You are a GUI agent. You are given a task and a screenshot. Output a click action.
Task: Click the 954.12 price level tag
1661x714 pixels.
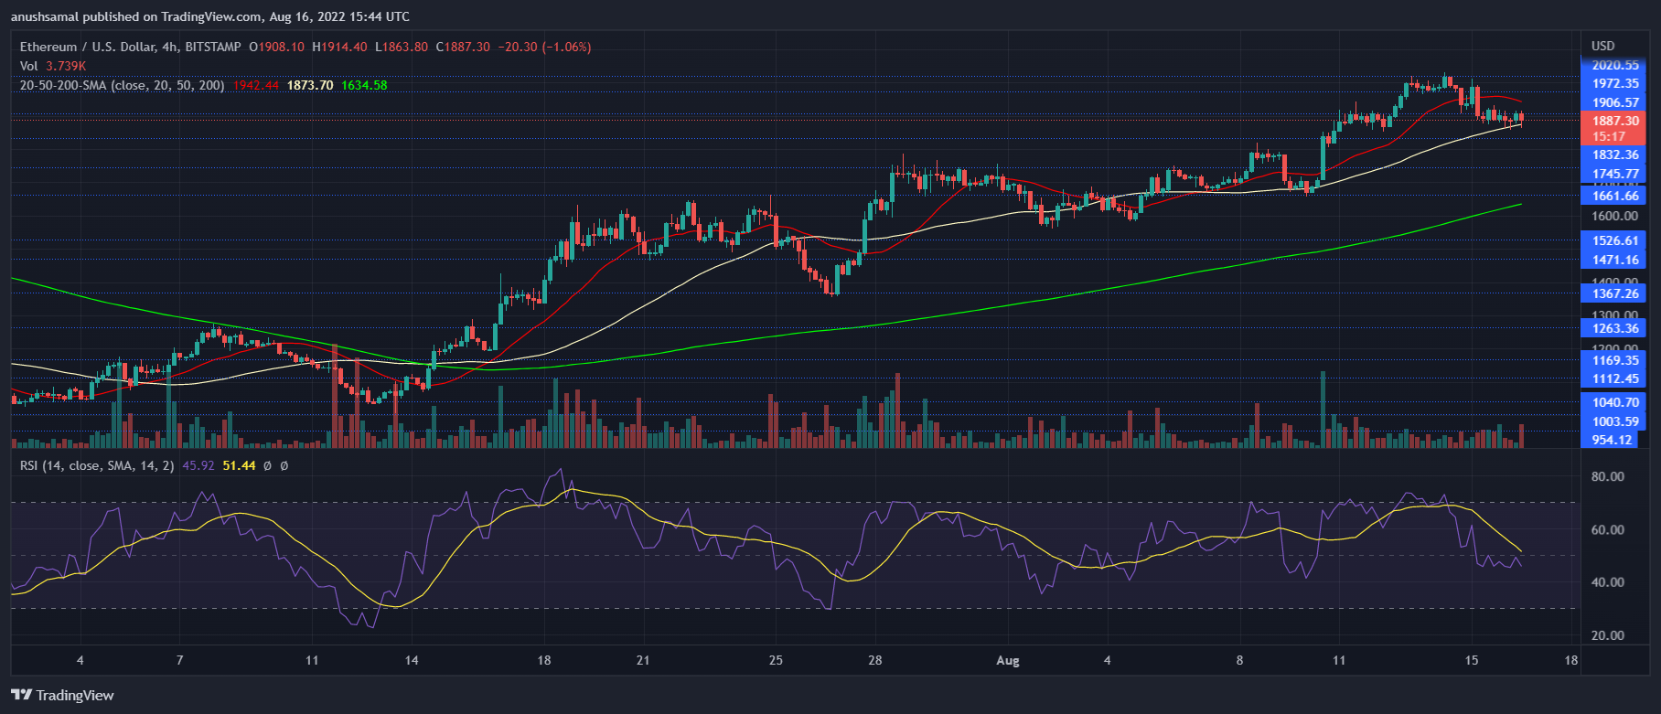click(1612, 440)
